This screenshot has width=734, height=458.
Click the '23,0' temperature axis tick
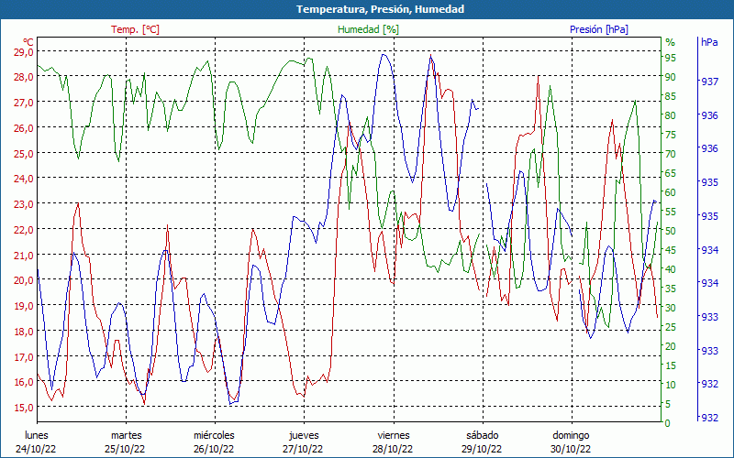click(24, 203)
